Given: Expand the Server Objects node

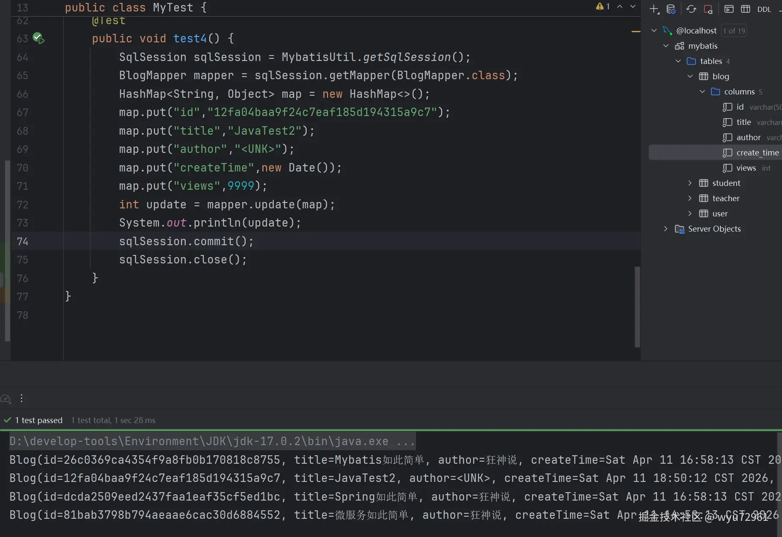Looking at the screenshot, I should [x=666, y=229].
